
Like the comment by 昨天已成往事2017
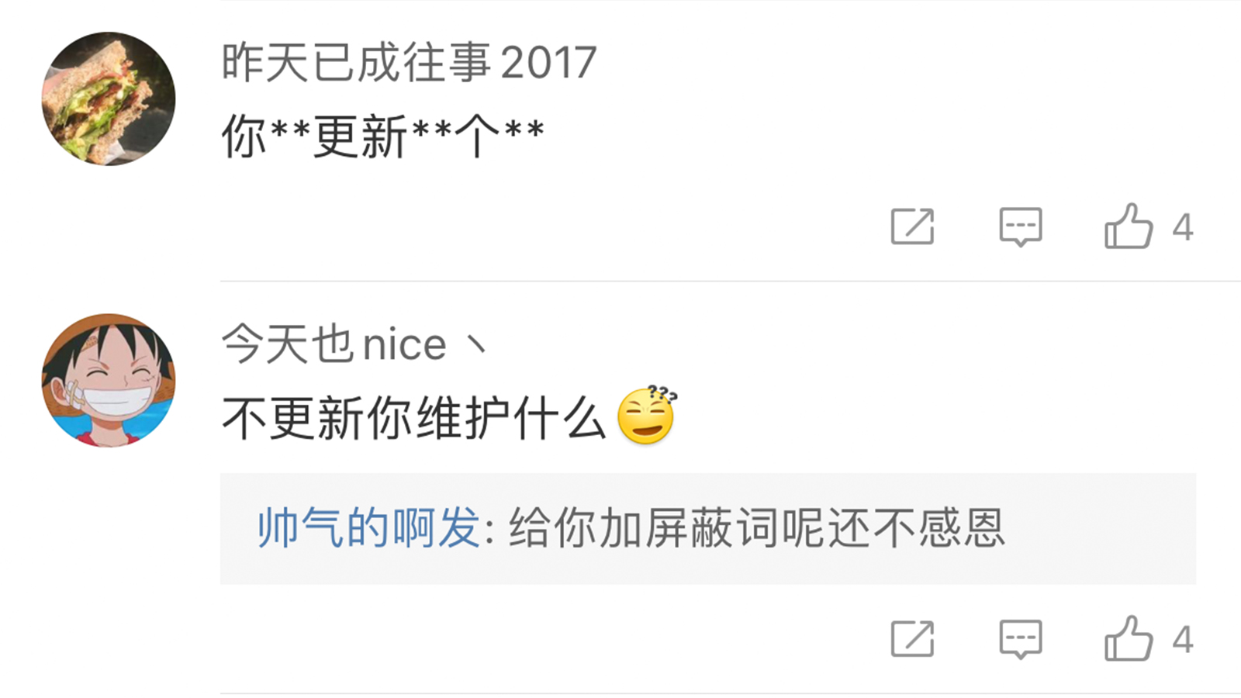click(x=1129, y=226)
